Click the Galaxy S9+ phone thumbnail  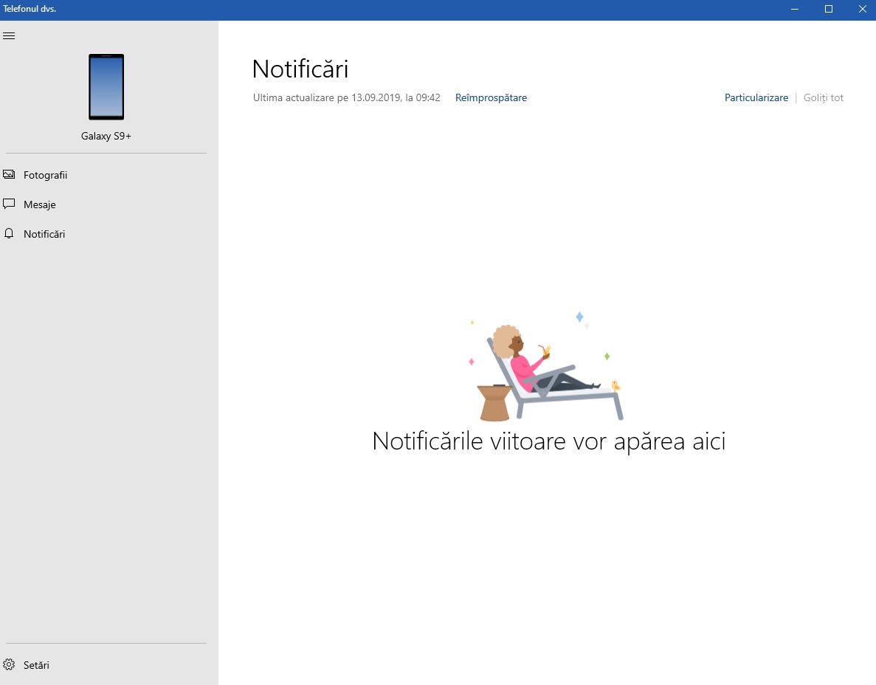(x=106, y=87)
